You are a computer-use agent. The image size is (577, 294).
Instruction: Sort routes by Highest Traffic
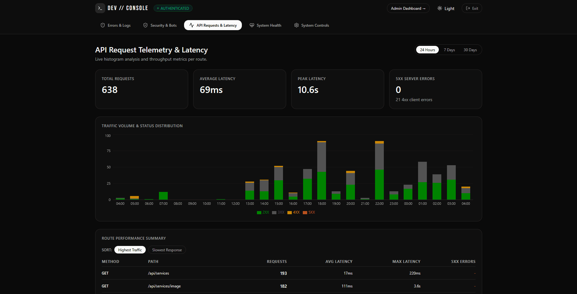pos(130,250)
